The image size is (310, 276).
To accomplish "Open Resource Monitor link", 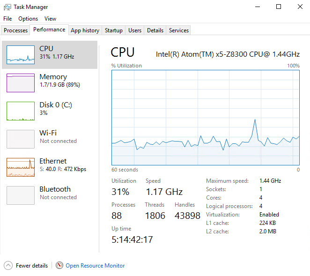I will (x=95, y=266).
